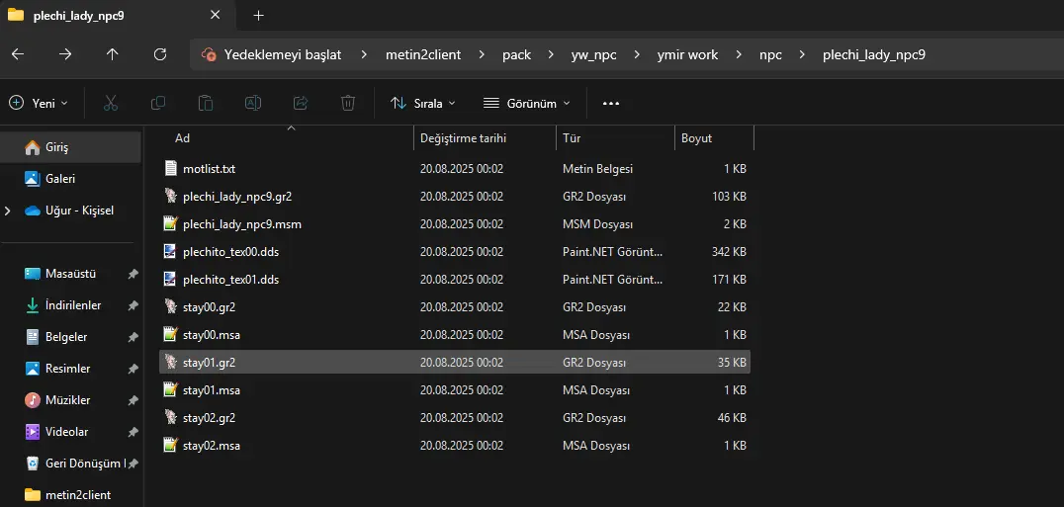Sort by Tür column header
1064x507 pixels.
[x=572, y=138]
